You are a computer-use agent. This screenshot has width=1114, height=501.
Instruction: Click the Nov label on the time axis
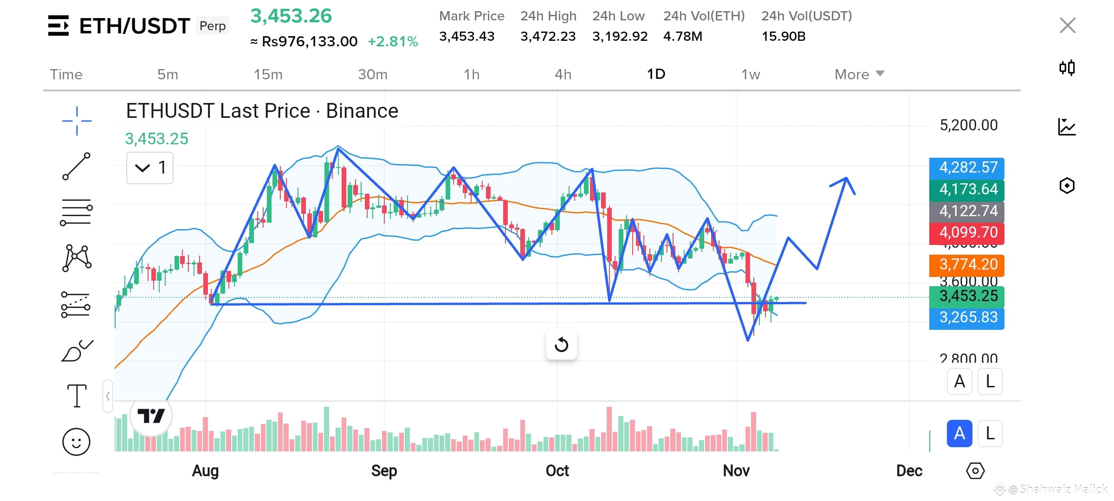tap(736, 471)
